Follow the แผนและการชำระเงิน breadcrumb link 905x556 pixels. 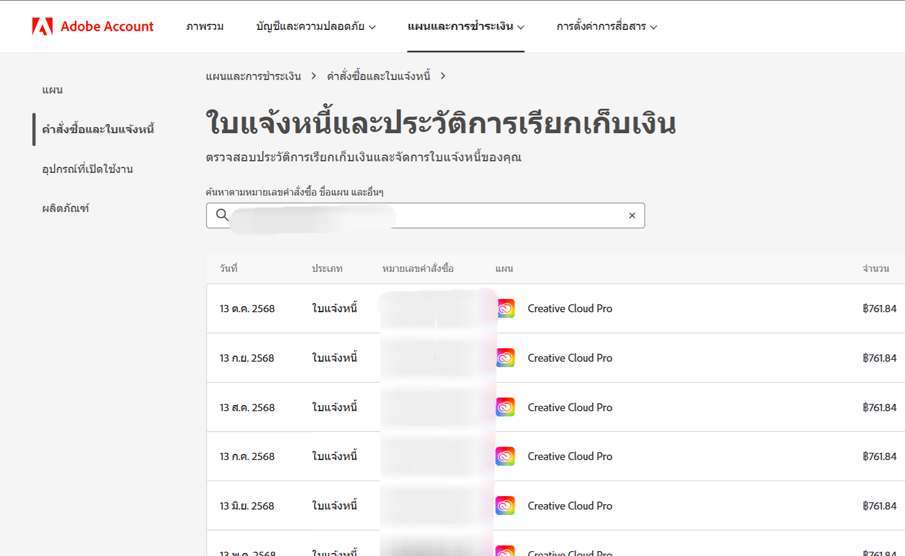coord(254,76)
